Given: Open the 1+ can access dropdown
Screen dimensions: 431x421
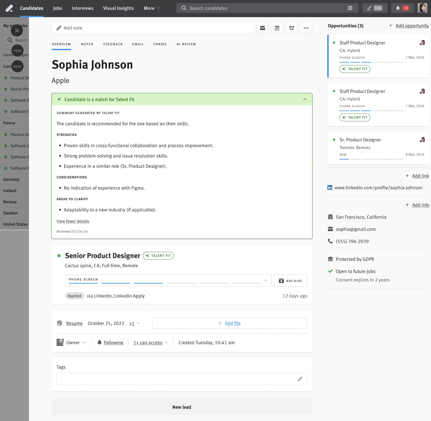Looking at the screenshot, I should 151,343.
